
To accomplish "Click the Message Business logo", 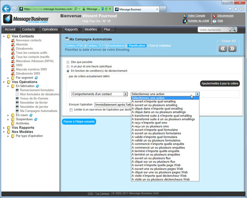I will pos(26,19).
